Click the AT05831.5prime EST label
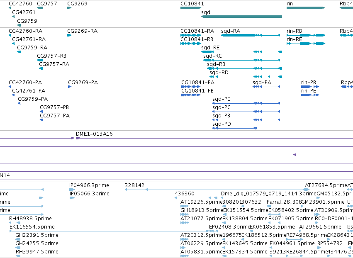Screen dimensions: 353x258 coord(202,252)
